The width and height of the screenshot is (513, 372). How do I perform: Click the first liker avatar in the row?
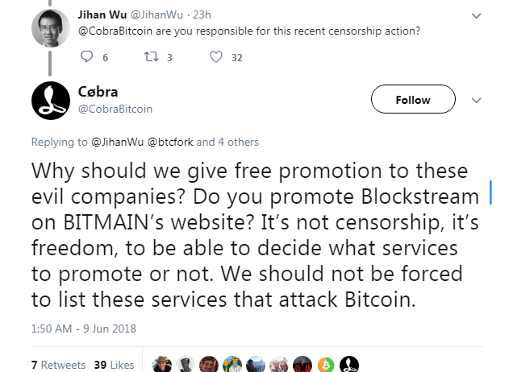tap(162, 364)
